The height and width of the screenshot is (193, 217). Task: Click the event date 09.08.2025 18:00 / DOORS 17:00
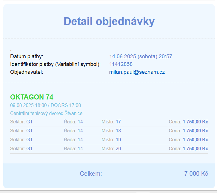[46, 105]
